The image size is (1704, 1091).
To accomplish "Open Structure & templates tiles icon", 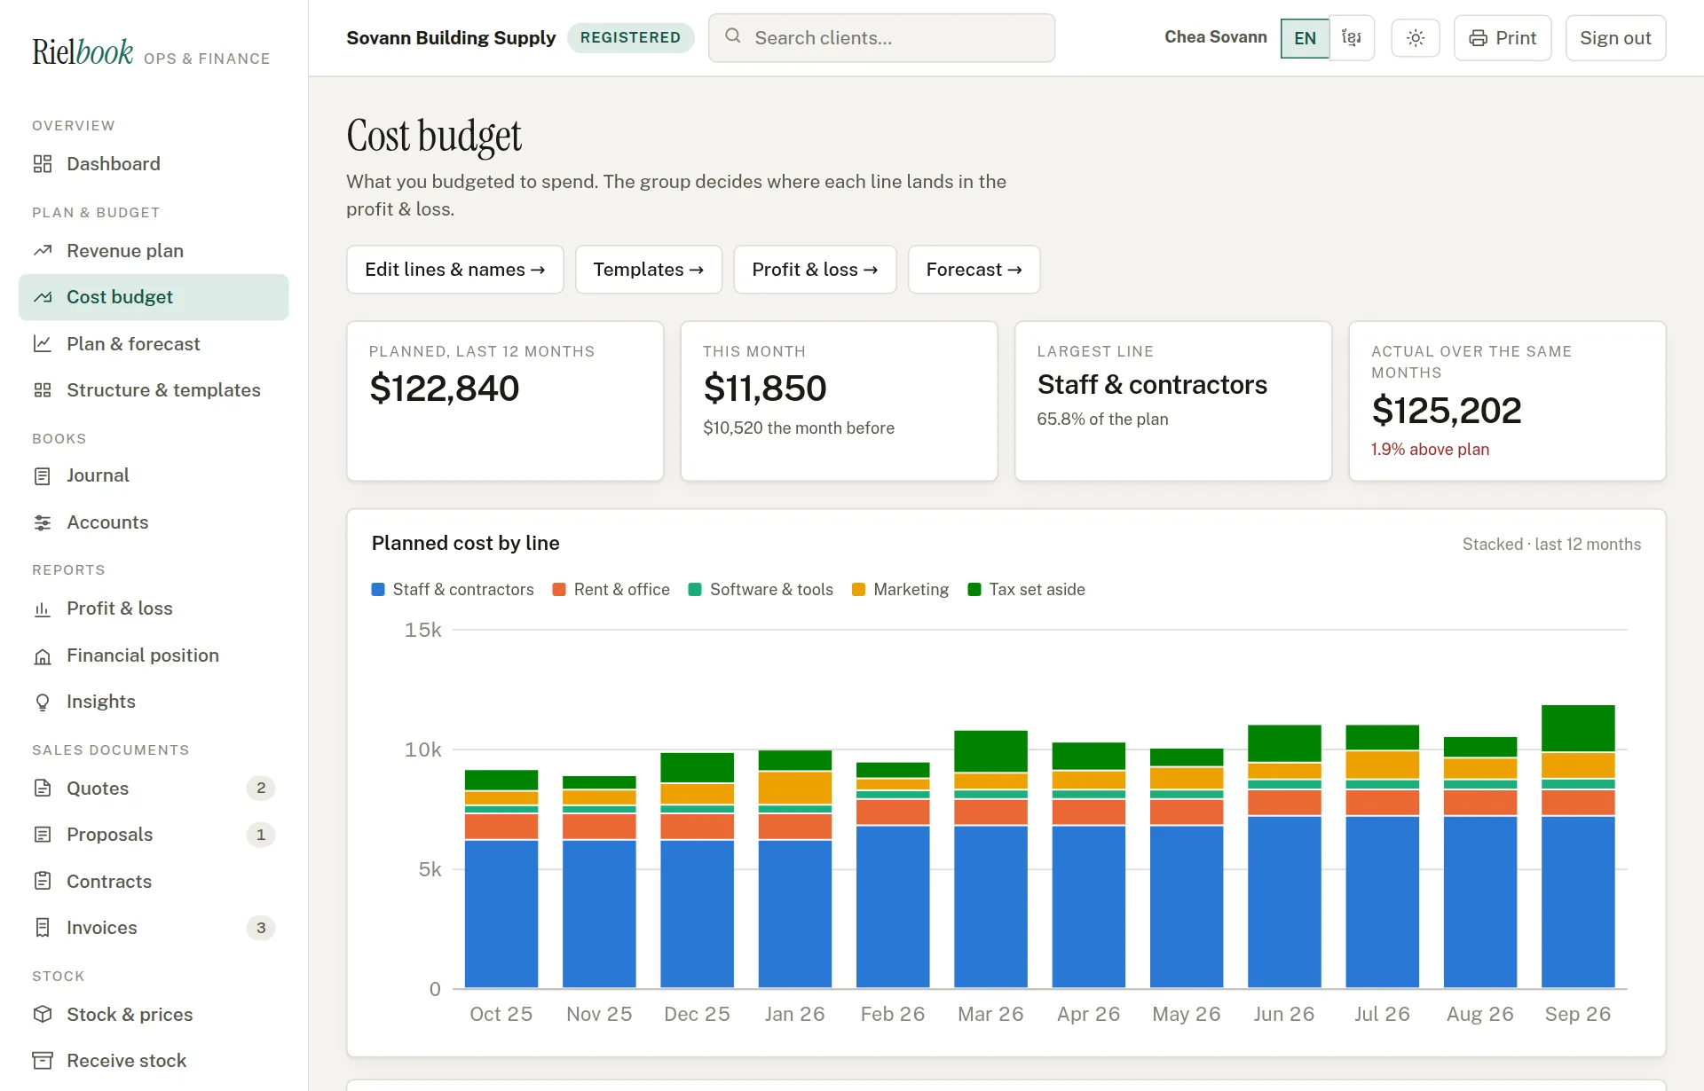I will coord(43,390).
